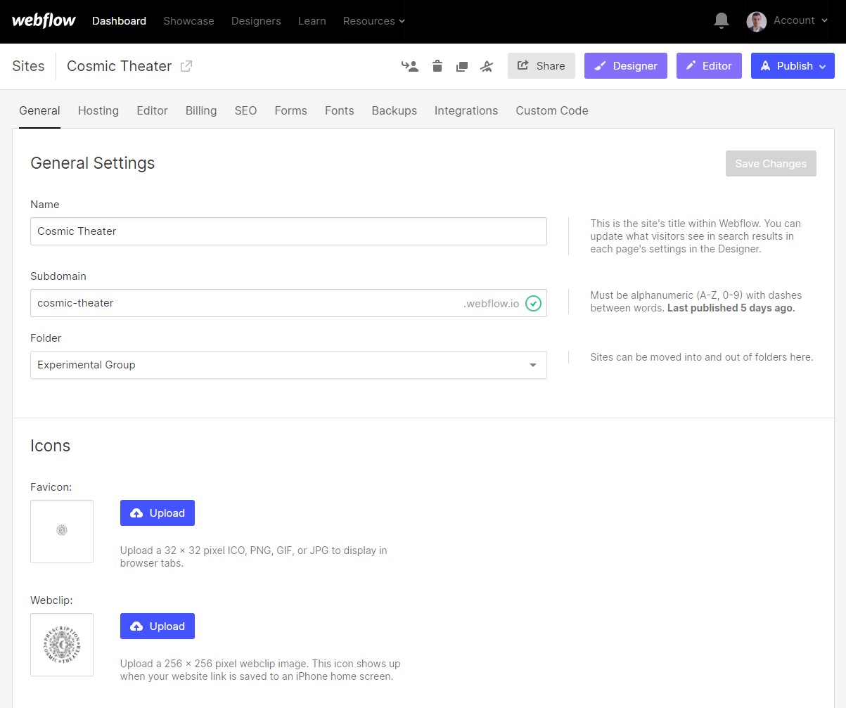This screenshot has height=708, width=846.
Task: Click into the Subdomain field
Action: [246, 303]
